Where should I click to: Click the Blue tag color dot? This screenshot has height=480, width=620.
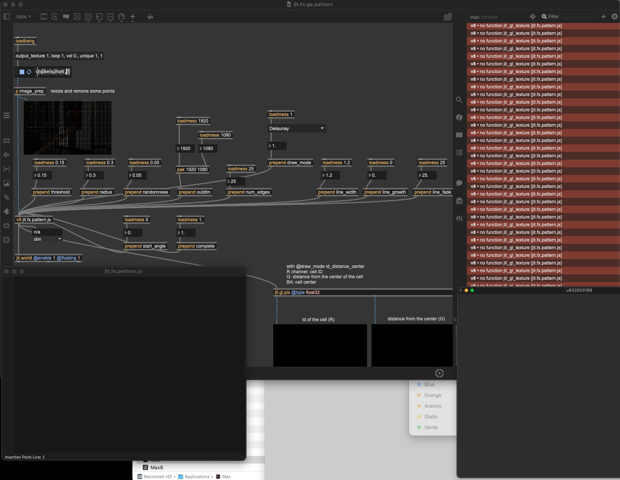tap(419, 384)
